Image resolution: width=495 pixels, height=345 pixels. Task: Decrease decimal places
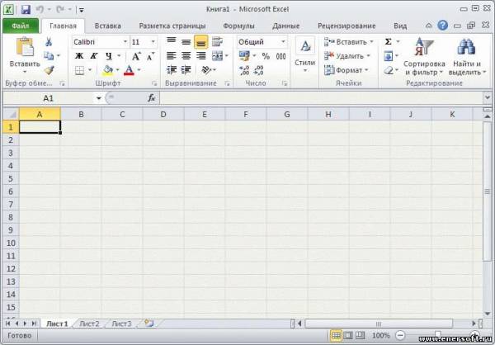258,70
